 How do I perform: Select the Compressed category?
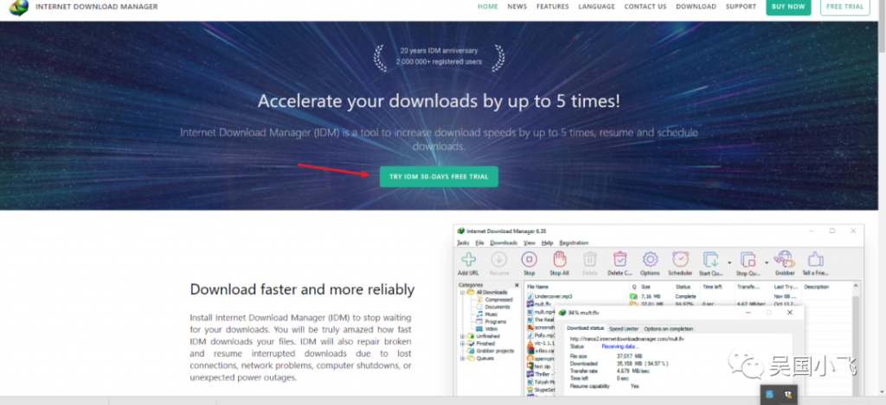(x=498, y=300)
